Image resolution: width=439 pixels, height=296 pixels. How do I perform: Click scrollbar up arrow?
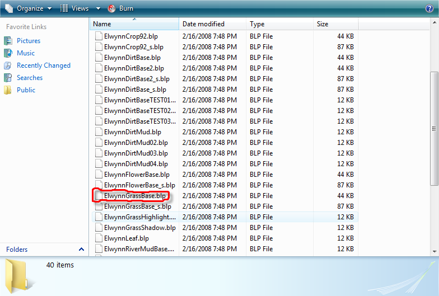point(435,22)
